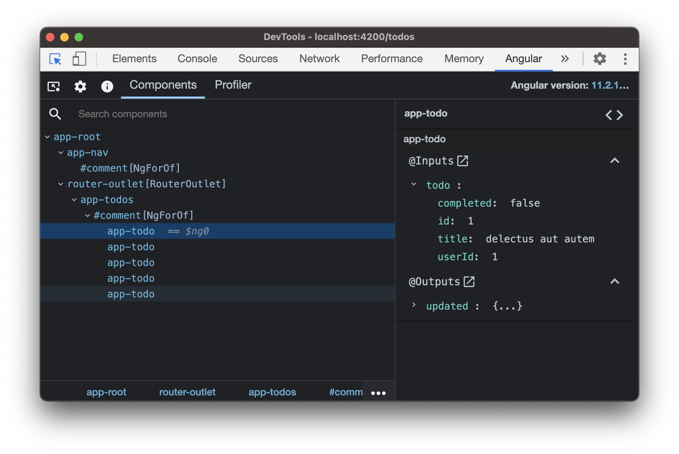This screenshot has width=679, height=454.
Task: Open @Outputs documentation link icon
Action: pyautogui.click(x=469, y=282)
